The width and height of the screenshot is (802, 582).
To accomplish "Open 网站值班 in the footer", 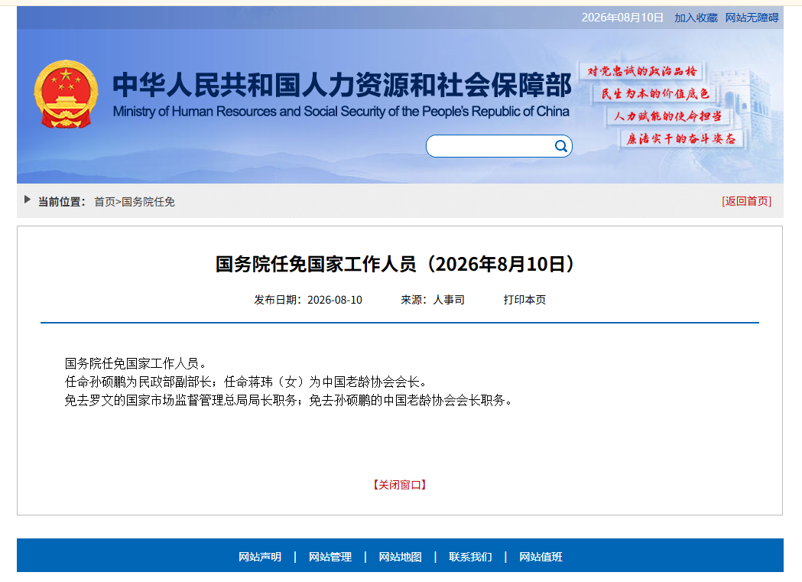I will pos(541,557).
